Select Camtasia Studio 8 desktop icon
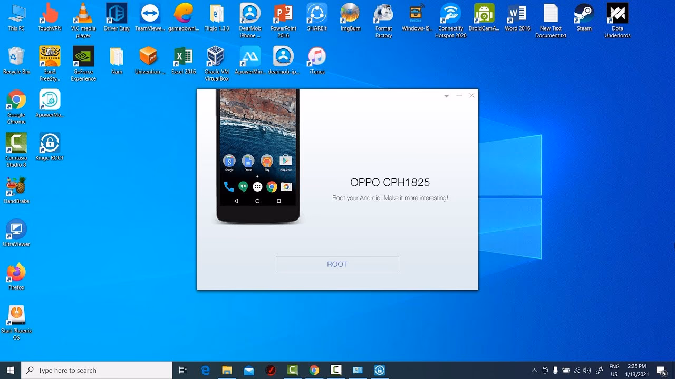This screenshot has height=379, width=675. (16, 151)
